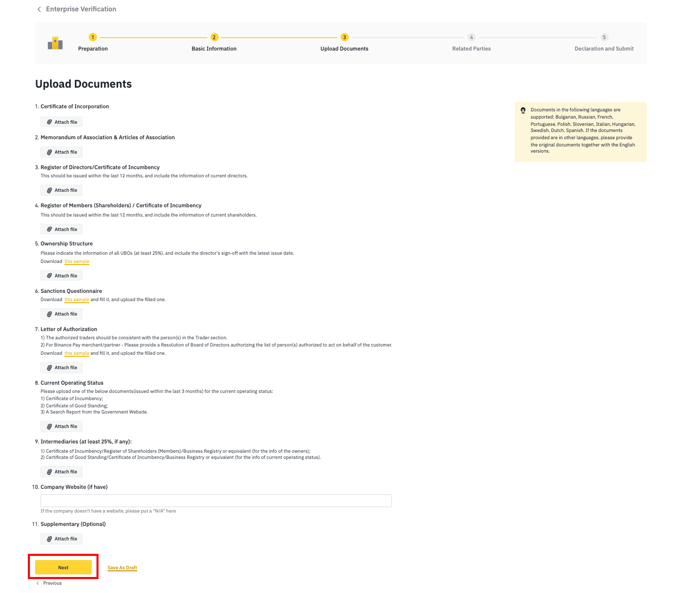682x593 pixels.
Task: Click the Binance building logo icon
Action: click(x=55, y=43)
